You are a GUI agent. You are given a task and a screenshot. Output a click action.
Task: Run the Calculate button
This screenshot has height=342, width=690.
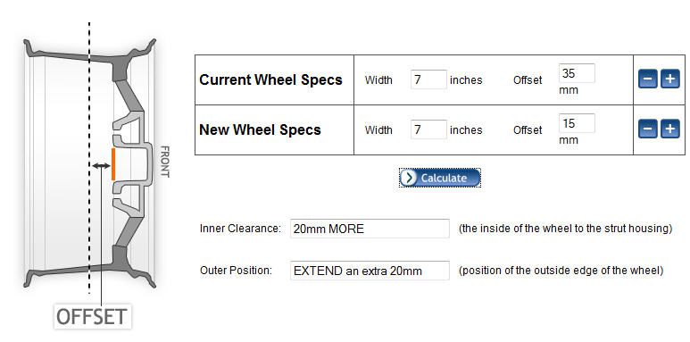tap(439, 178)
